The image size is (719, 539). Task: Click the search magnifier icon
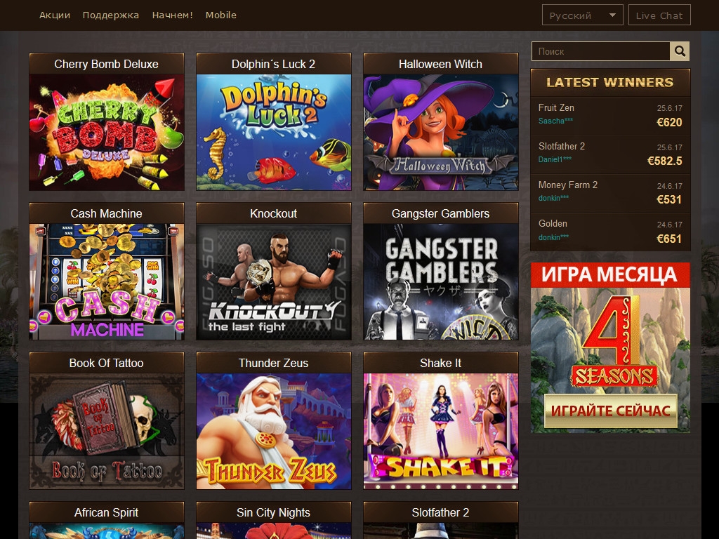coord(680,51)
